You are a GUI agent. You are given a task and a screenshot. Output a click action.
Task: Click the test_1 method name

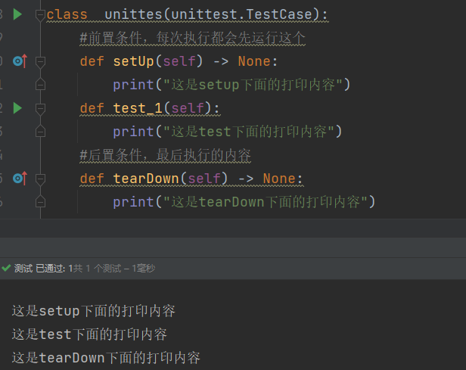[x=138, y=108]
